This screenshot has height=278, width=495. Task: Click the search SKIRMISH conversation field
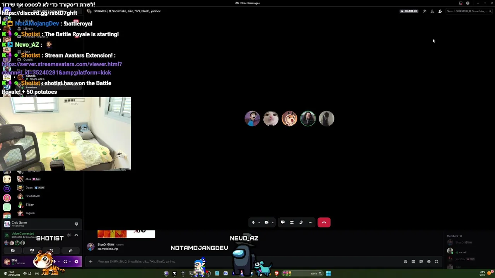pos(469,11)
